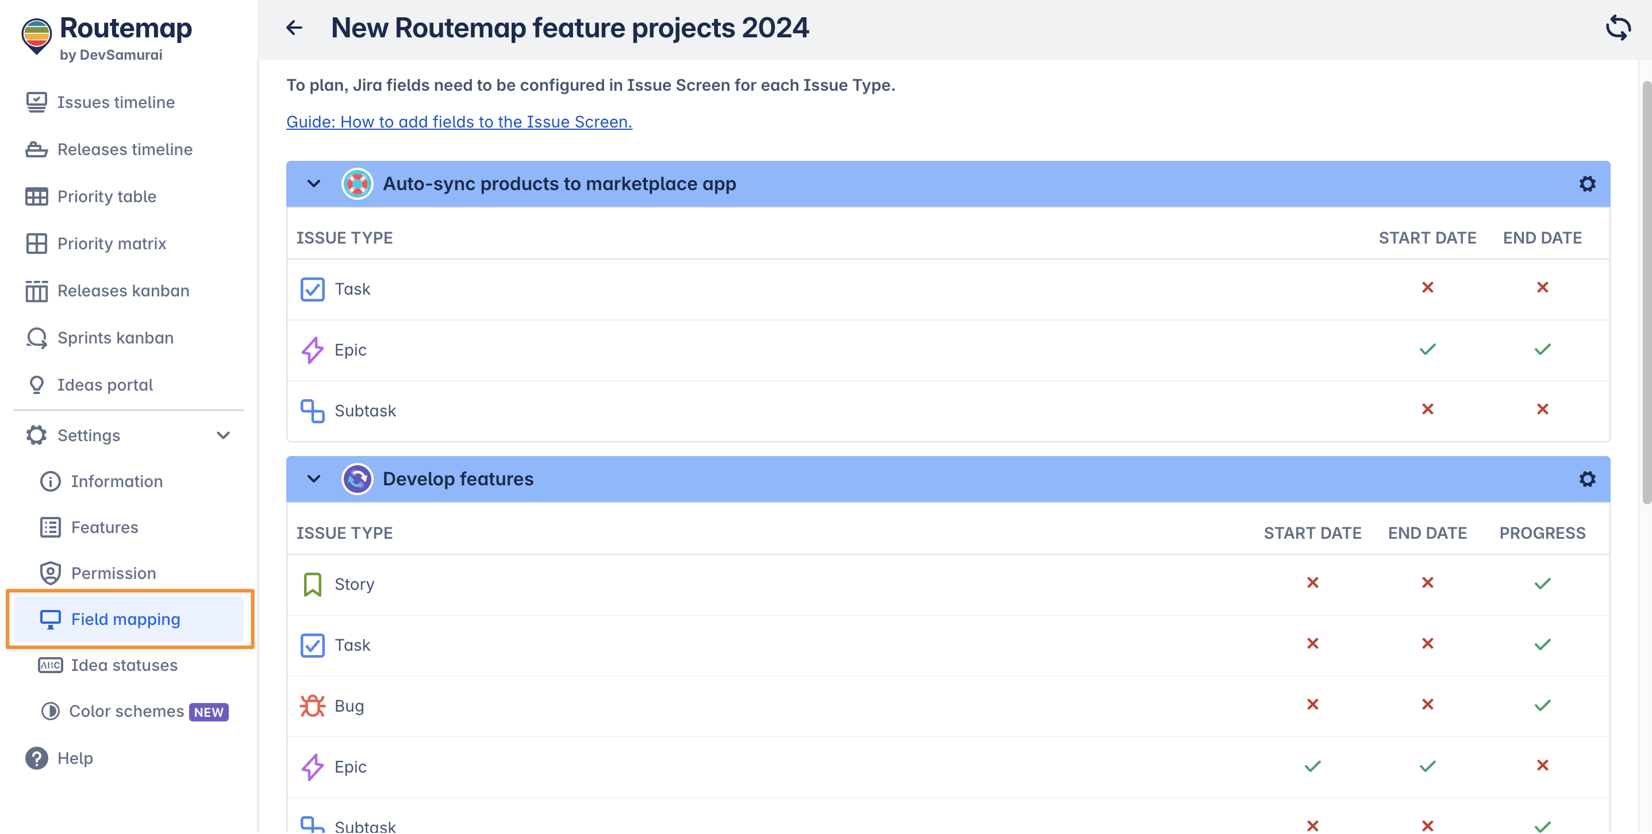This screenshot has height=834, width=1652.
Task: Open settings gear for Develop features project
Action: pos(1586,479)
